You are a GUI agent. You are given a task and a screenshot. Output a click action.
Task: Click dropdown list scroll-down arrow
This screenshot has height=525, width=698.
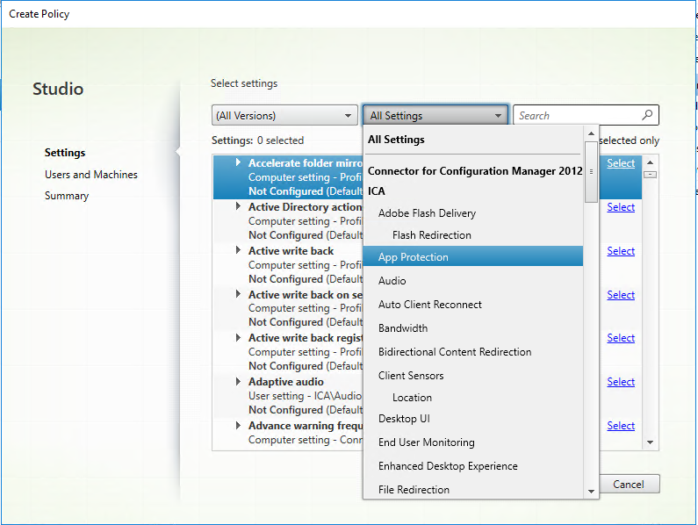(x=591, y=491)
